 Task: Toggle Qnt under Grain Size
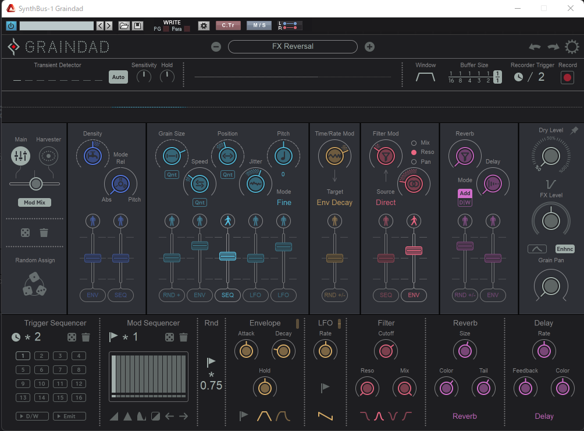(172, 174)
